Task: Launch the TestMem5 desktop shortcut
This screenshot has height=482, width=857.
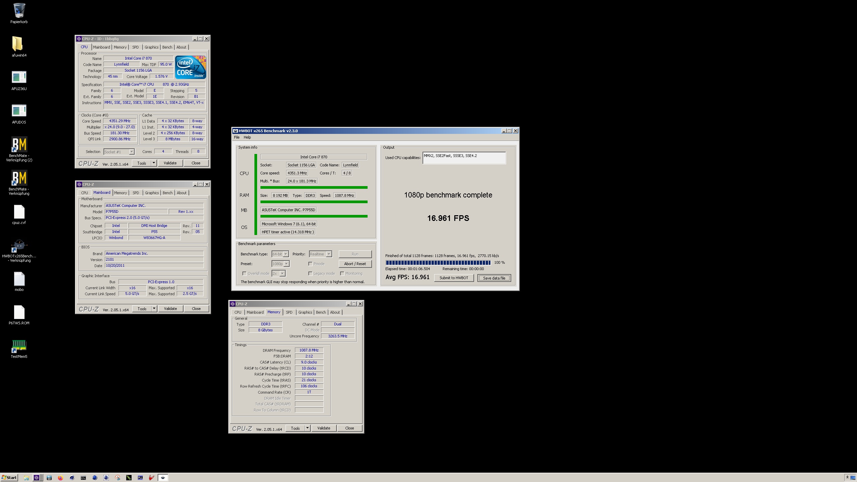Action: pos(19,348)
